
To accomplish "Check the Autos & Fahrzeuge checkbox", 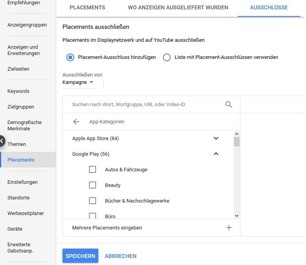I will [x=92, y=169].
